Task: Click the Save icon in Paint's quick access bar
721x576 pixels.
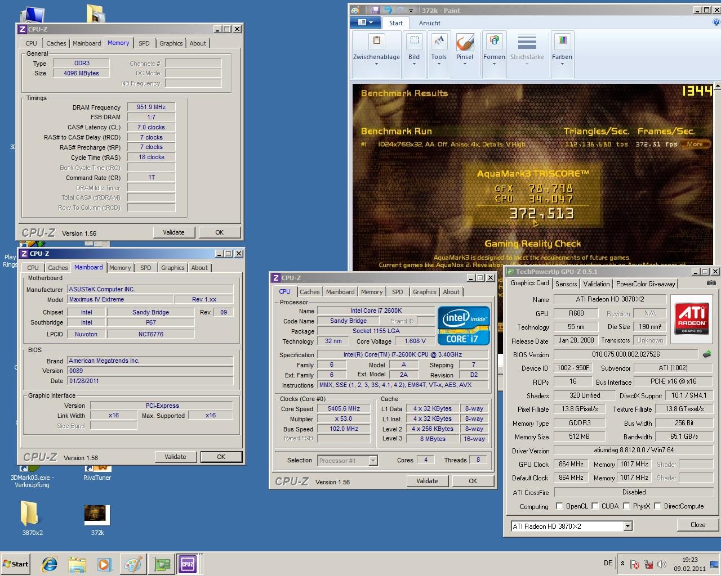Action: [x=376, y=10]
